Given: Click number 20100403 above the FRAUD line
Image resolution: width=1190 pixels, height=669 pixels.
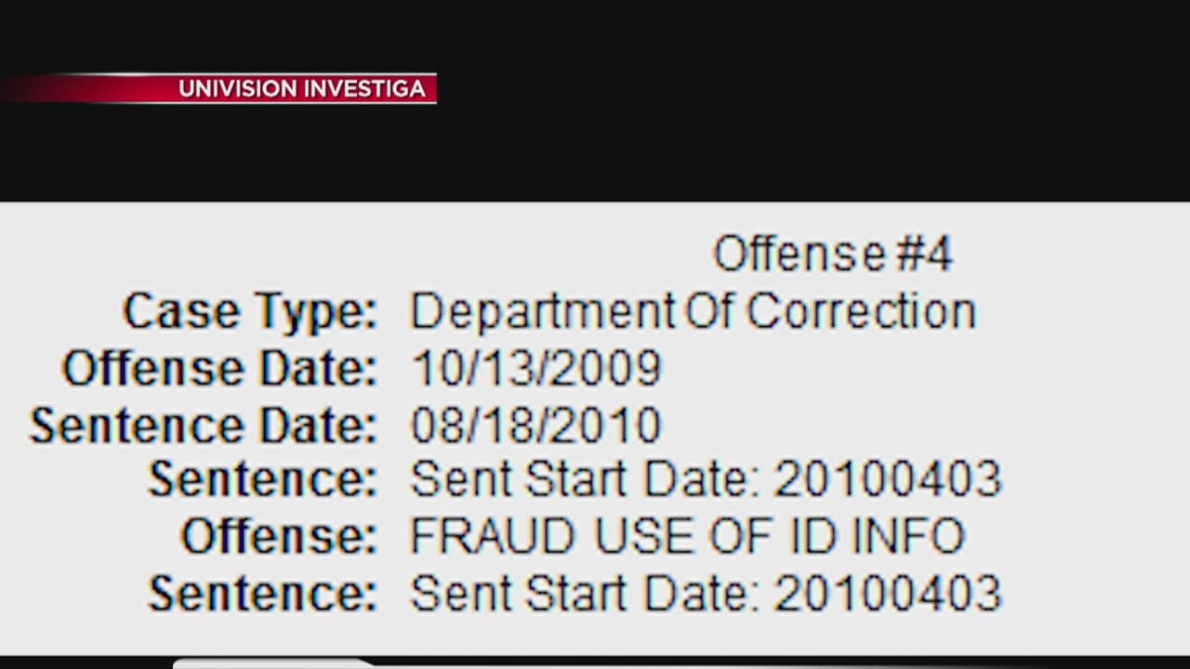Looking at the screenshot, I should (x=887, y=480).
